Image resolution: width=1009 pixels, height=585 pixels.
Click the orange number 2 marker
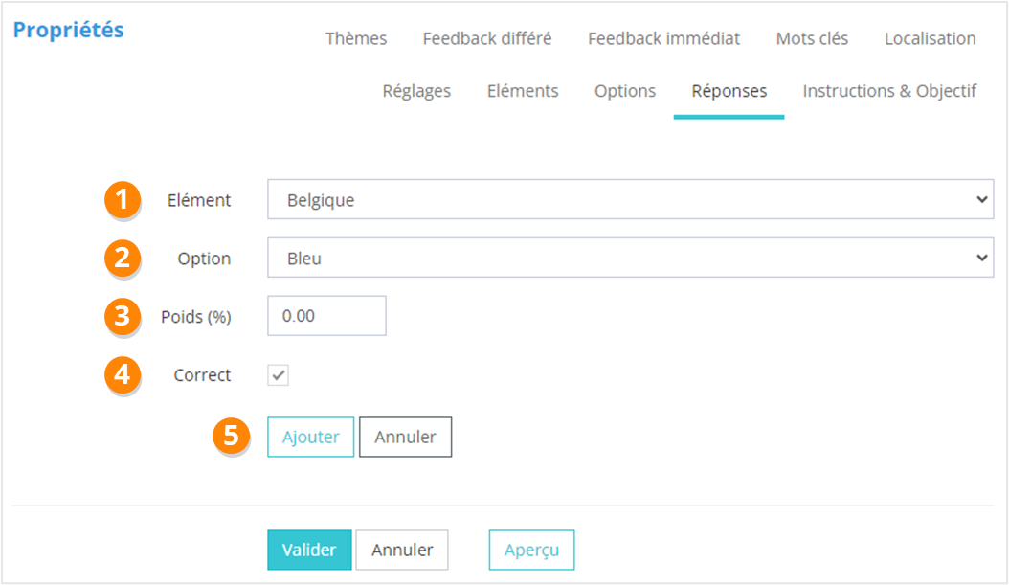(x=122, y=258)
